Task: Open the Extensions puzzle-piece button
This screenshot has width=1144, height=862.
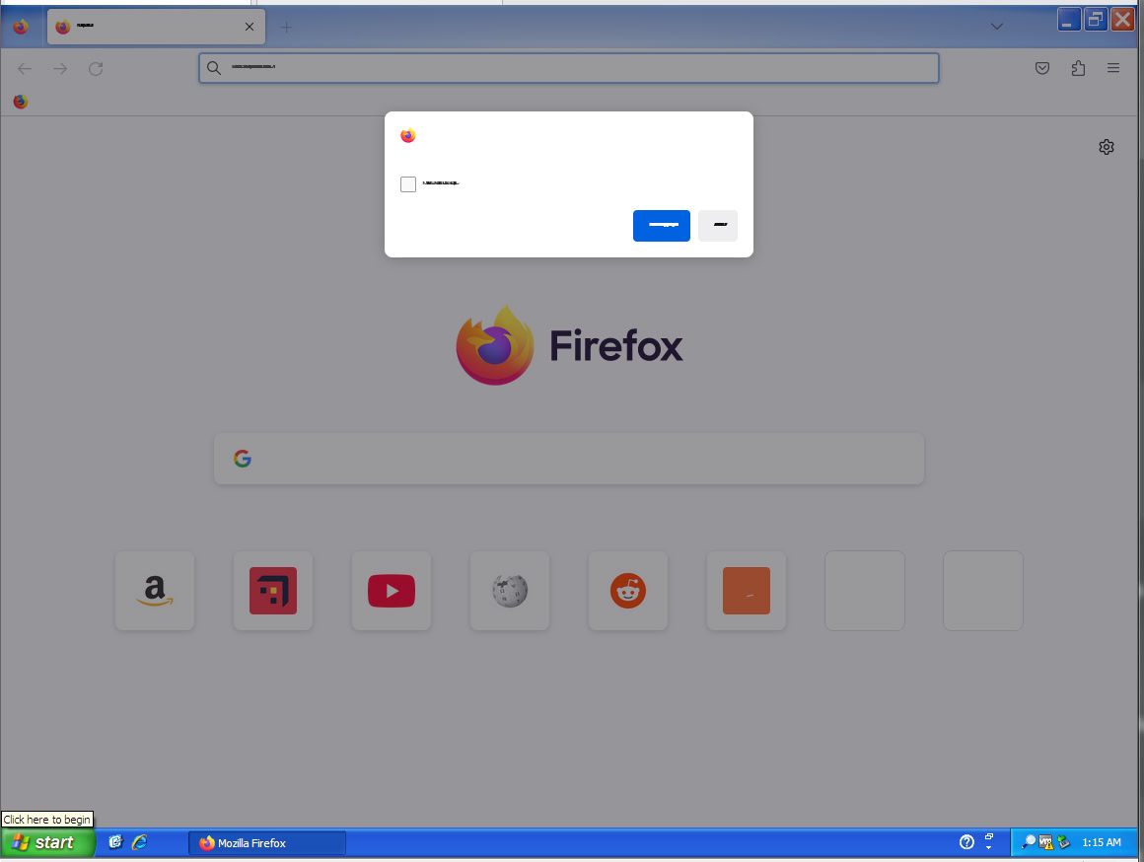Action: pos(1078,69)
